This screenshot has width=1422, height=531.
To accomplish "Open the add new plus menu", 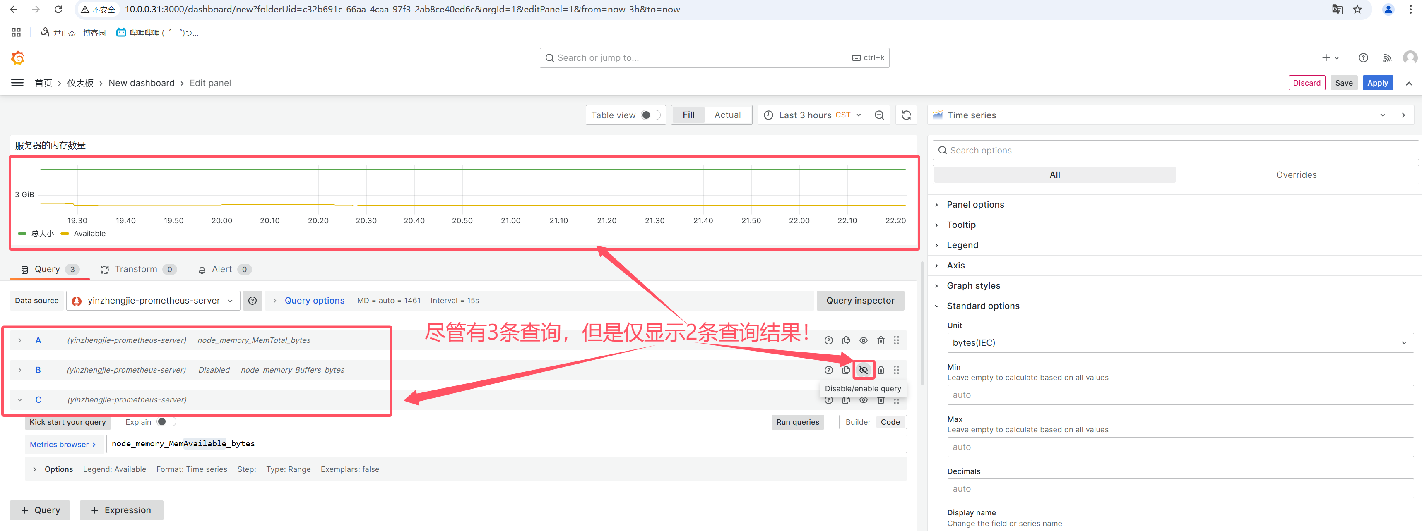I will pos(1331,57).
